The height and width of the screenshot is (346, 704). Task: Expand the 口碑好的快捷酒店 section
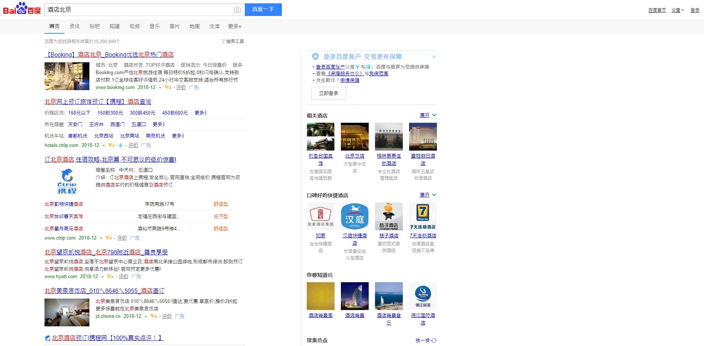(x=428, y=195)
